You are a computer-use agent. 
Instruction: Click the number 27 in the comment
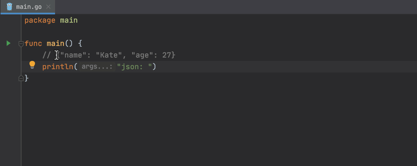(x=167, y=55)
